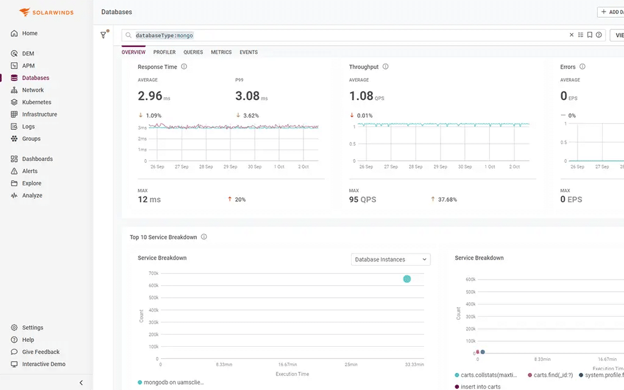Viewport: 624px width, 390px height.
Task: Toggle mongodb on uamsclie... legend entry
Action: point(171,383)
